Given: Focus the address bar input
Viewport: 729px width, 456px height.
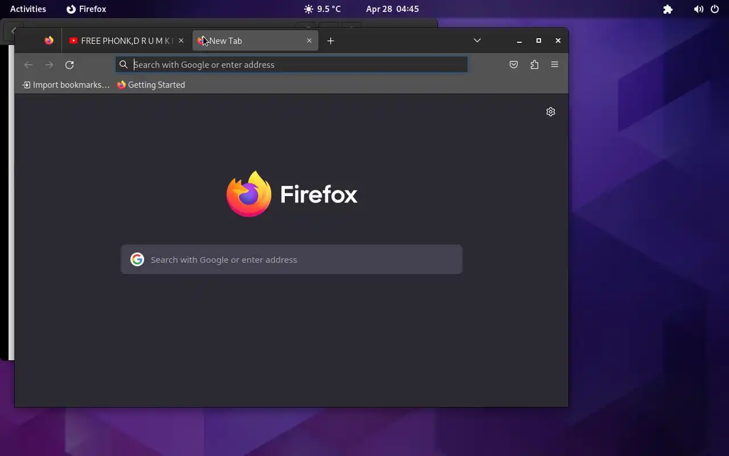Looking at the screenshot, I should point(292,64).
